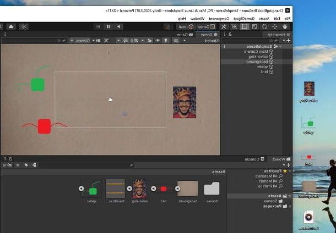Viewport: 336px width, 233px height.
Task: Click the Project panel create plus button
Action: [x=288, y=165]
